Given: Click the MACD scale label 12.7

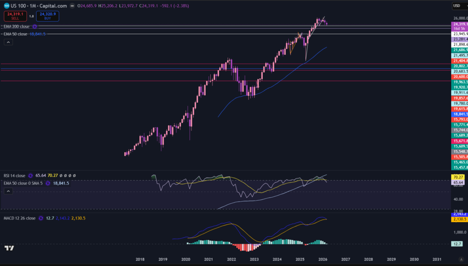Looking at the screenshot, I should pyautogui.click(x=457, y=244).
